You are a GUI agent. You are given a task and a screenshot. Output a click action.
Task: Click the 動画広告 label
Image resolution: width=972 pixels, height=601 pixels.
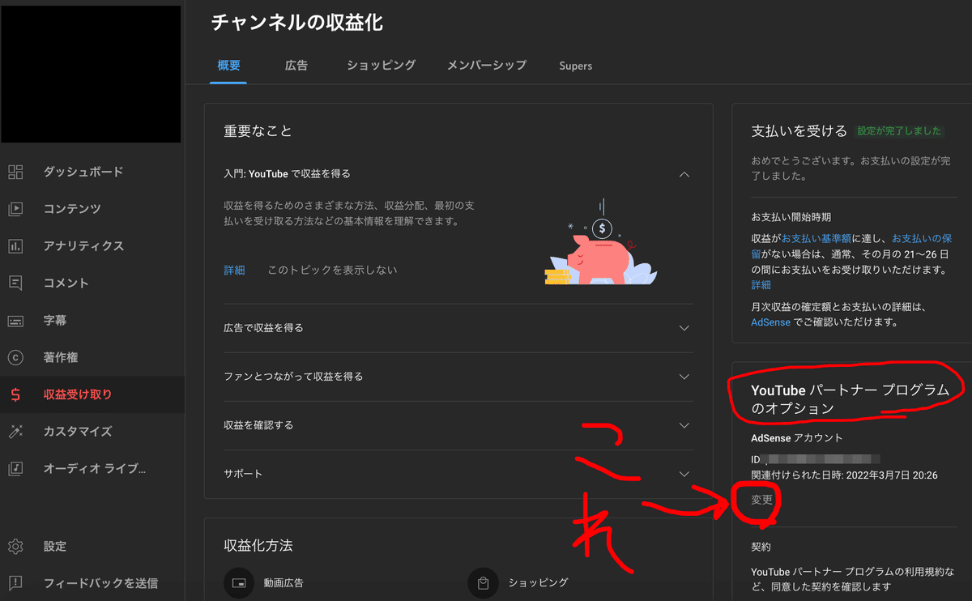pyautogui.click(x=283, y=582)
